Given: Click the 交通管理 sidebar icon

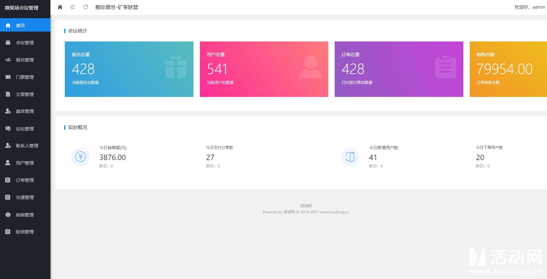Looking at the screenshot, I should (x=8, y=197).
